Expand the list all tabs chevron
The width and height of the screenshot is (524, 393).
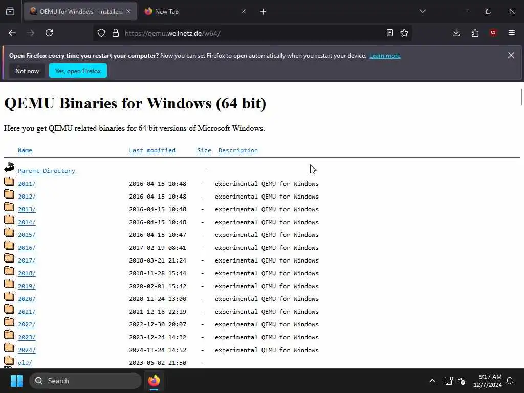click(423, 11)
